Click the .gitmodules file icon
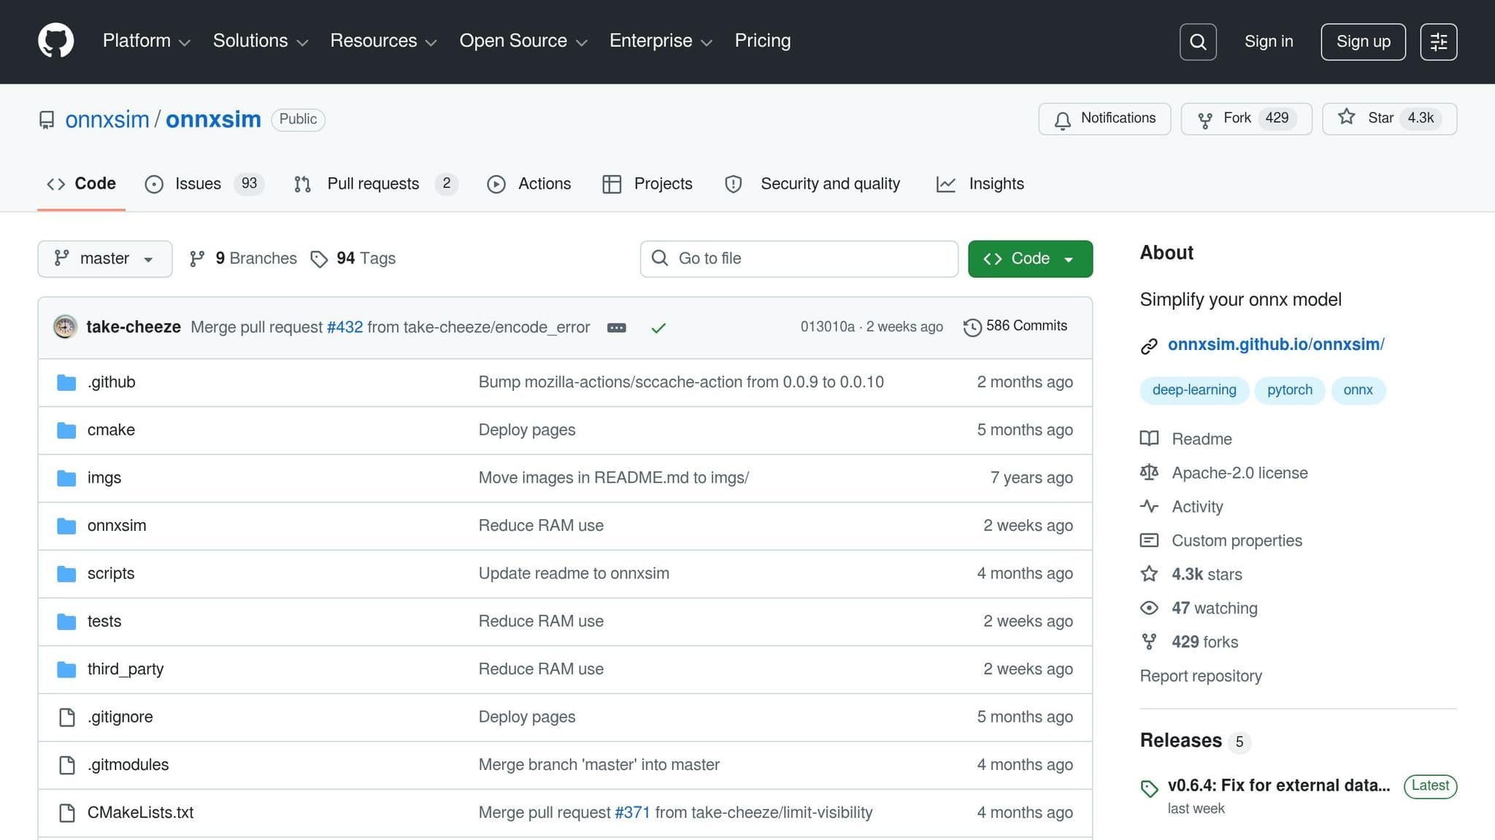The height and width of the screenshot is (840, 1495). pyautogui.click(x=67, y=765)
